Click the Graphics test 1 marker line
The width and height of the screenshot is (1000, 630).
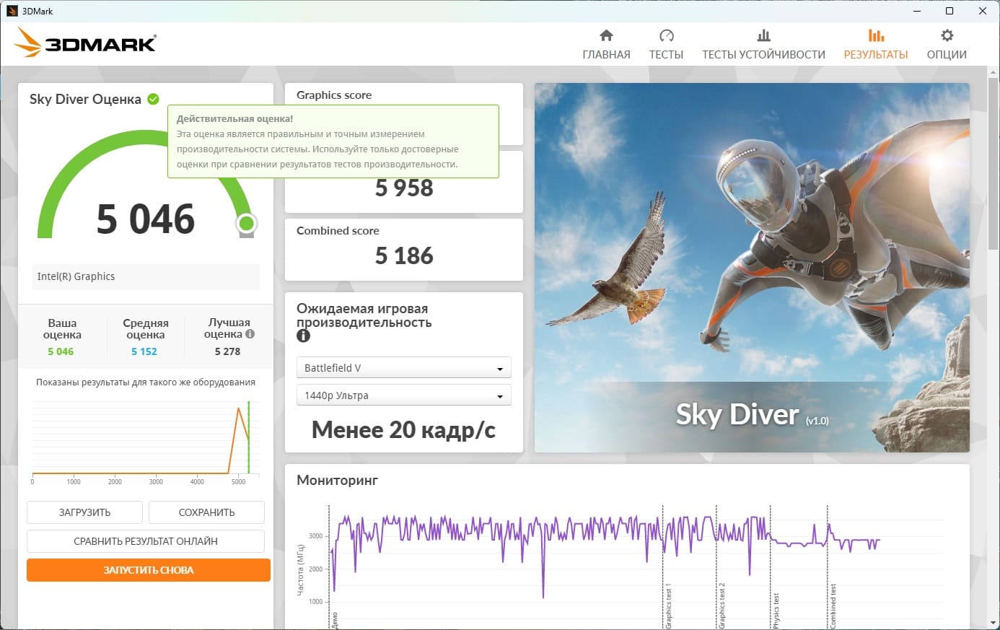click(663, 566)
